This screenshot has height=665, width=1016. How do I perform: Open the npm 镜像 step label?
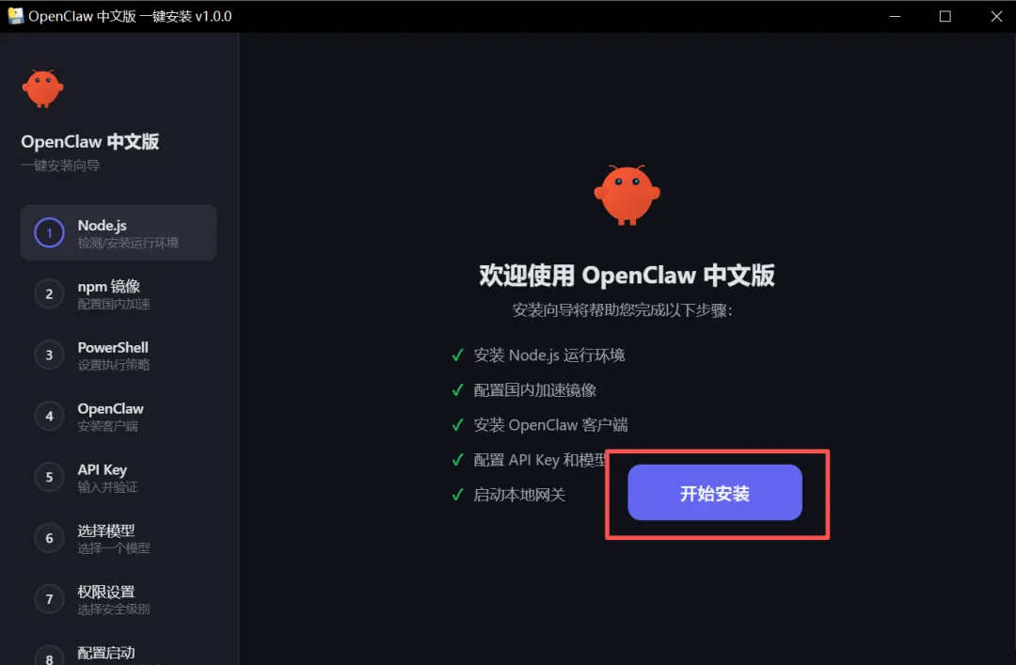(x=109, y=287)
